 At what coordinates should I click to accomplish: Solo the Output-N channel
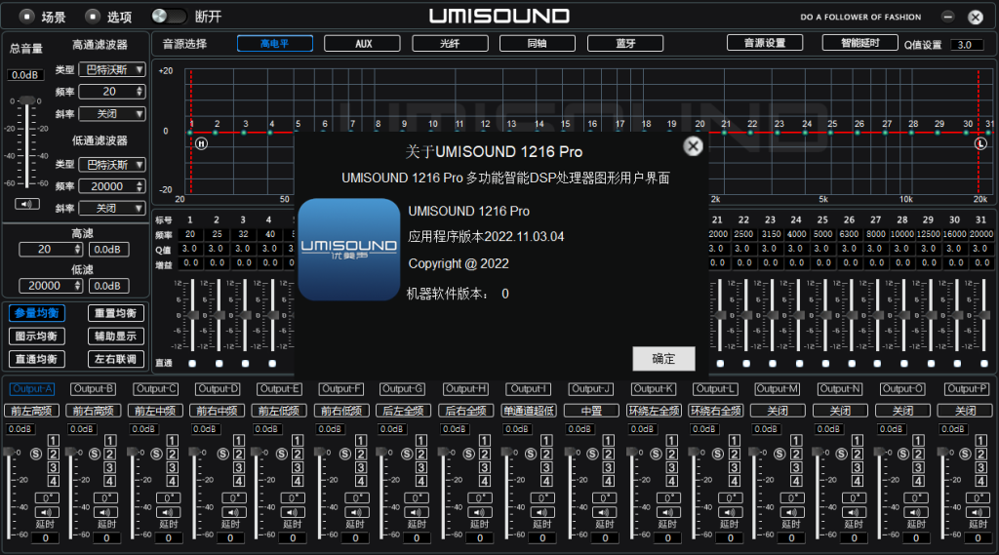tap(841, 454)
